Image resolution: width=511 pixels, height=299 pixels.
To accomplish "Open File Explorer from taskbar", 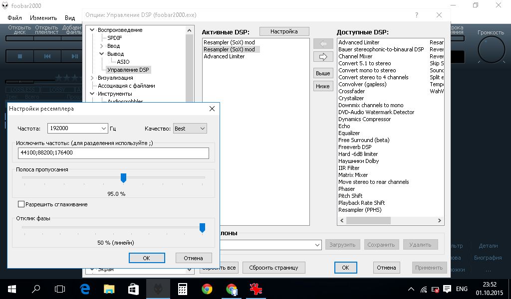I will point(109,289).
